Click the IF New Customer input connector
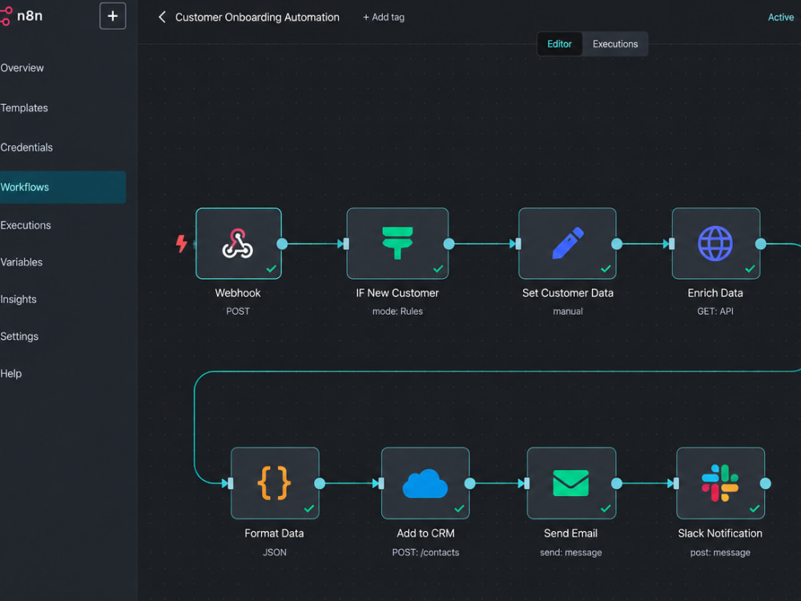This screenshot has width=801, height=601. [346, 244]
